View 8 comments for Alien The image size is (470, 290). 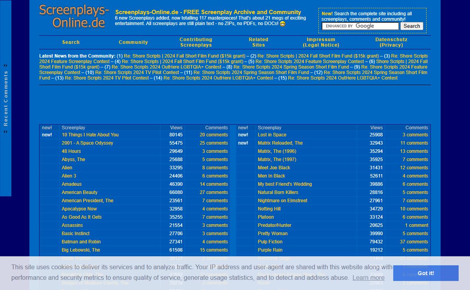(215, 168)
